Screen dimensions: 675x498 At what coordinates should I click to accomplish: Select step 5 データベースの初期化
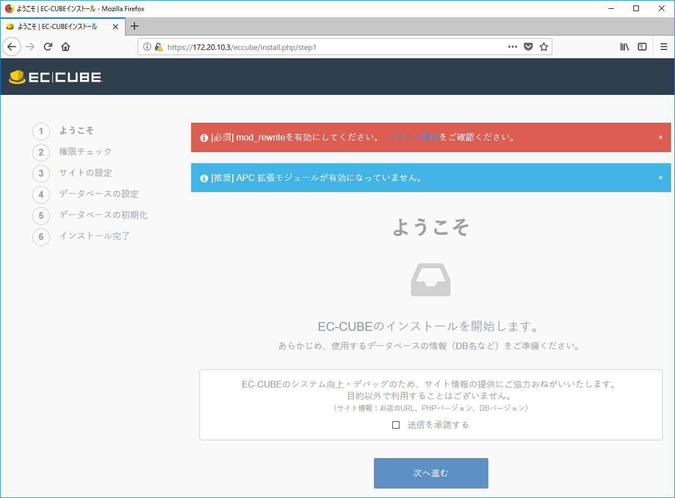pos(90,215)
